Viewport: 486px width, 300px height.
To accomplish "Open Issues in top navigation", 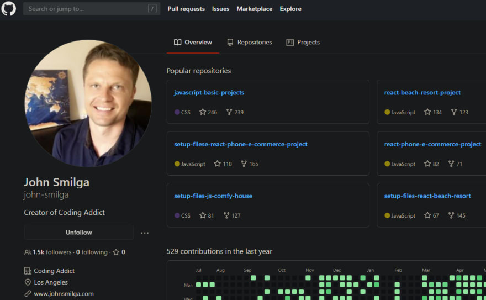I will pyautogui.click(x=220, y=9).
